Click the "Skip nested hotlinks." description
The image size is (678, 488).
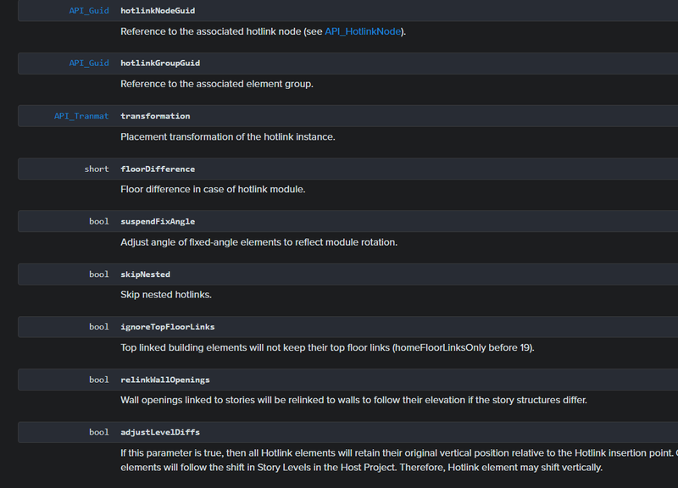(166, 295)
